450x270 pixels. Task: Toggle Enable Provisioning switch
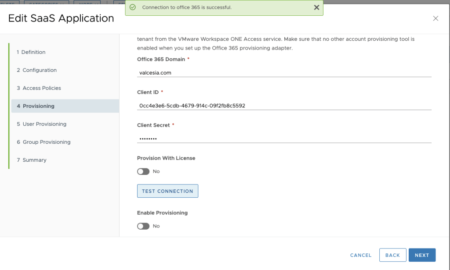tap(143, 226)
